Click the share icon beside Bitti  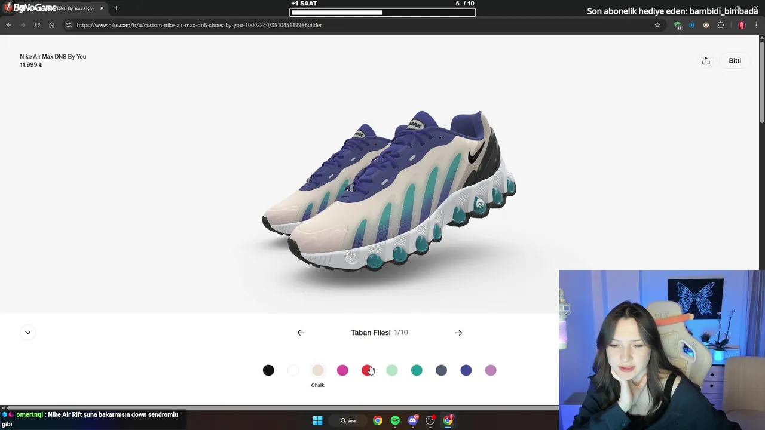(x=706, y=61)
